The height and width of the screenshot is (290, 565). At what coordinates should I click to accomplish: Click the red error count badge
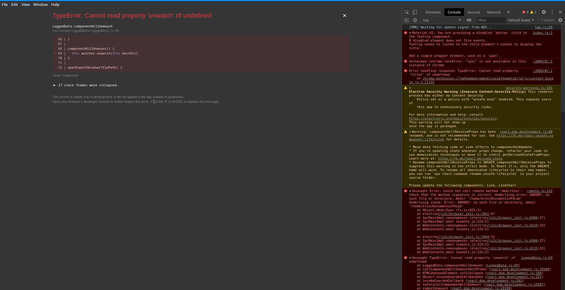pos(525,12)
